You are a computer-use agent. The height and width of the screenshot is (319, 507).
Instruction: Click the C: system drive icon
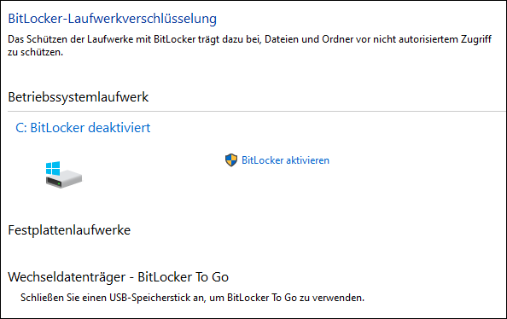click(x=64, y=175)
